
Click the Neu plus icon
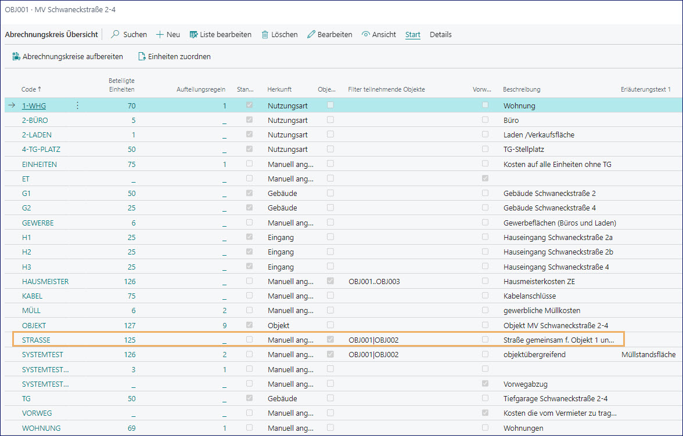tap(160, 35)
